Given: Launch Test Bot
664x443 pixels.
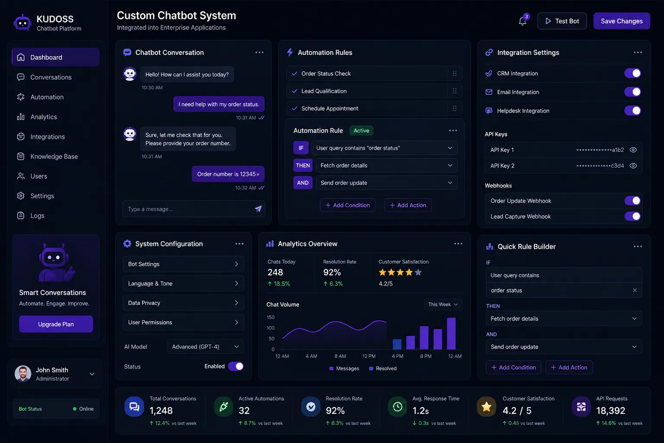Looking at the screenshot, I should pos(562,21).
